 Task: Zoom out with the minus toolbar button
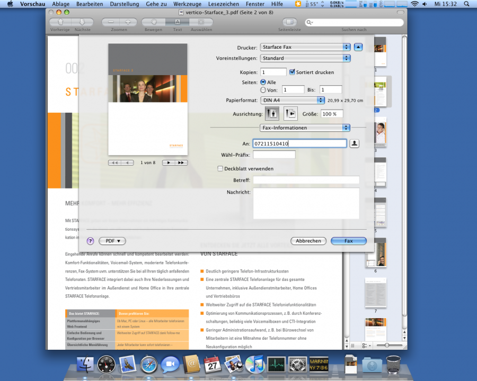110,22
